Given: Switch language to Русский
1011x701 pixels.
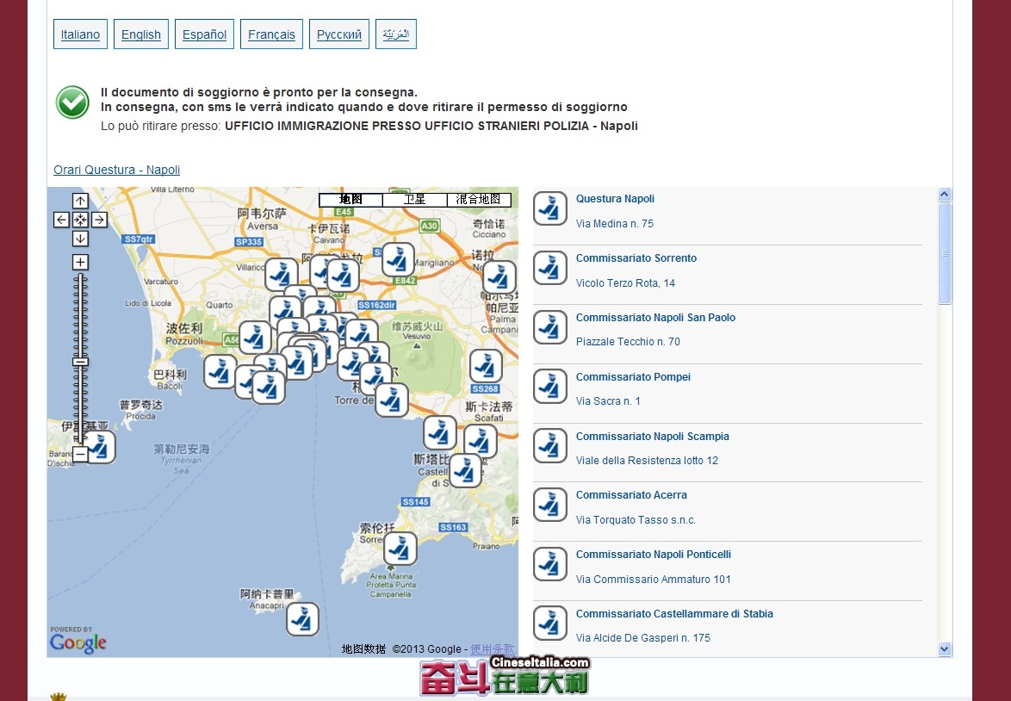Looking at the screenshot, I should tap(339, 34).
